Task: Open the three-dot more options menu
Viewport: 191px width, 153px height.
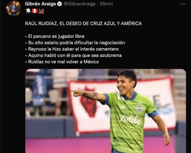Action: click(x=183, y=4)
